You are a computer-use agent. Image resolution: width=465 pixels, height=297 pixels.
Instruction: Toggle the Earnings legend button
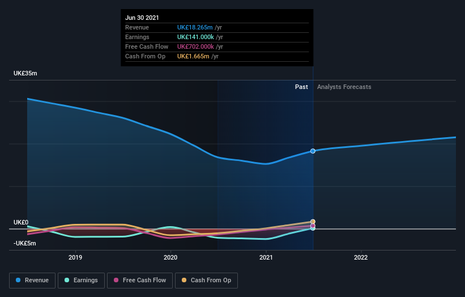click(x=81, y=281)
